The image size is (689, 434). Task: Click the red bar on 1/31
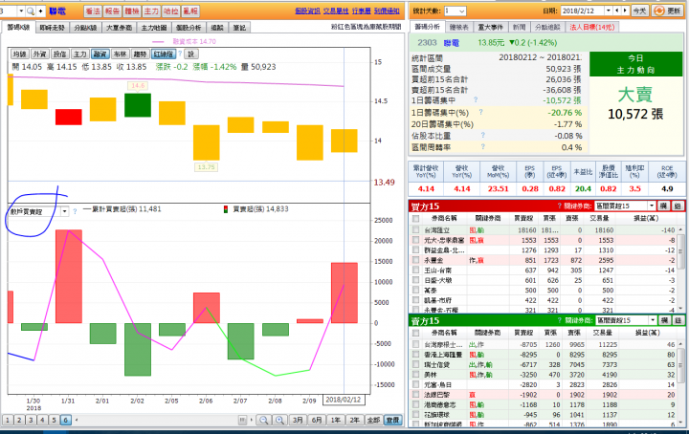coord(69,276)
